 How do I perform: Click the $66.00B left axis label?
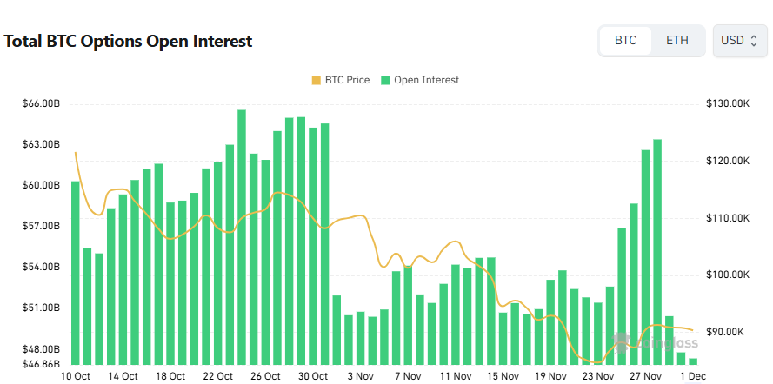coord(42,103)
